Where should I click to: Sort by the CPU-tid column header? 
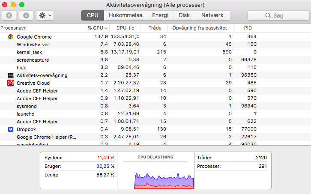point(126,28)
